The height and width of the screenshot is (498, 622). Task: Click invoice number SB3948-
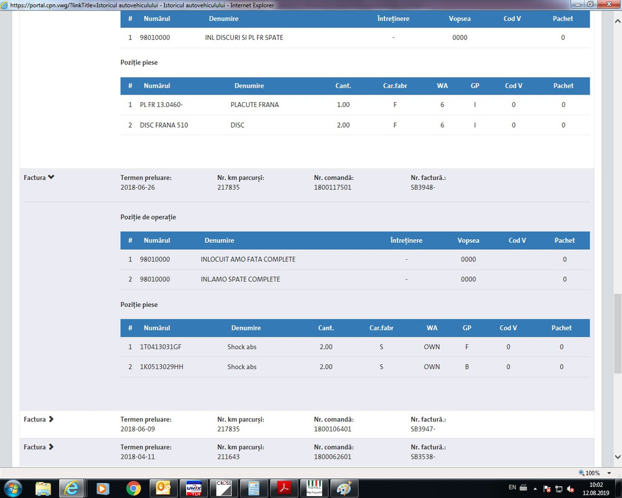[423, 187]
